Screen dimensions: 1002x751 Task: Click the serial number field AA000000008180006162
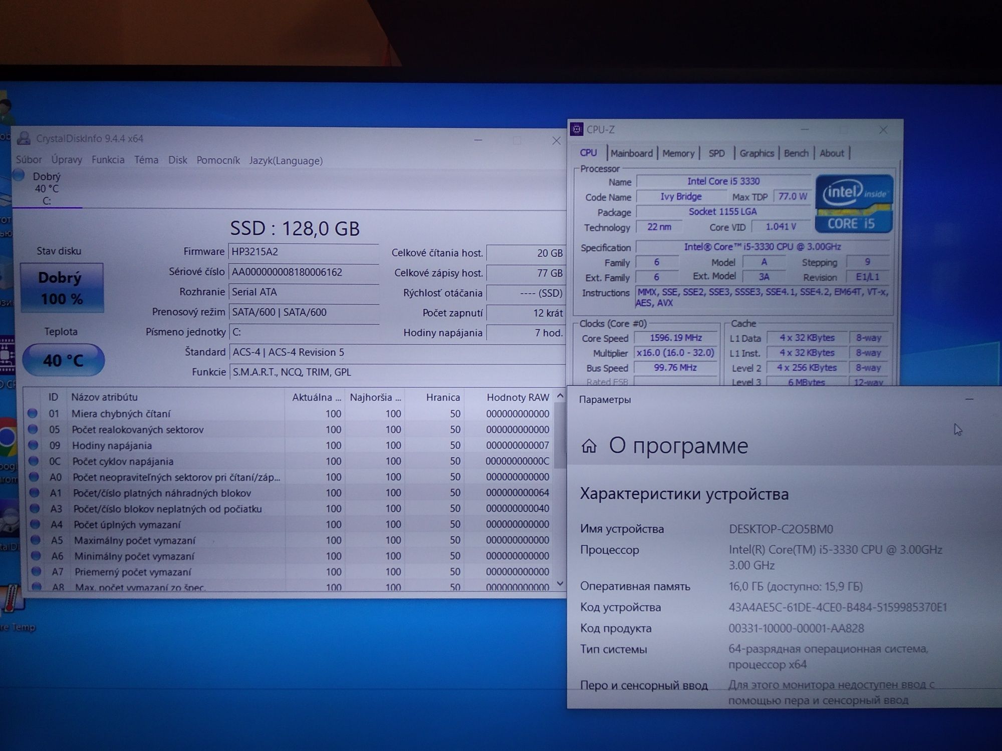click(304, 272)
